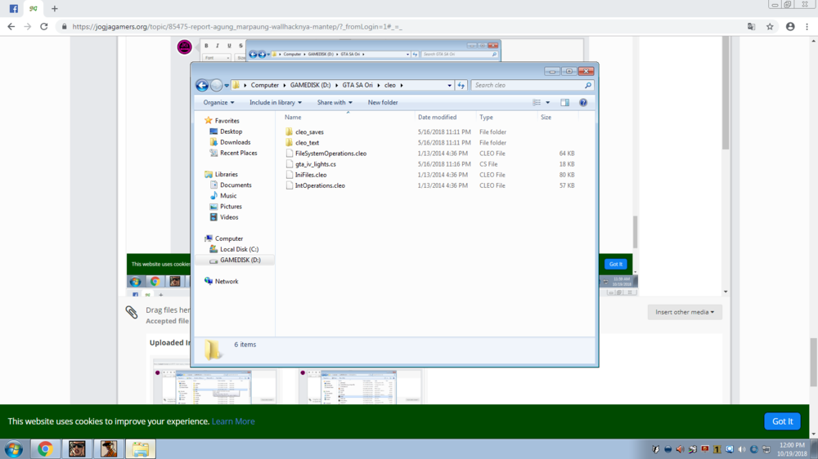This screenshot has width=818, height=459.
Task: Select FileSystemOperations.cleo file
Action: [x=330, y=154]
